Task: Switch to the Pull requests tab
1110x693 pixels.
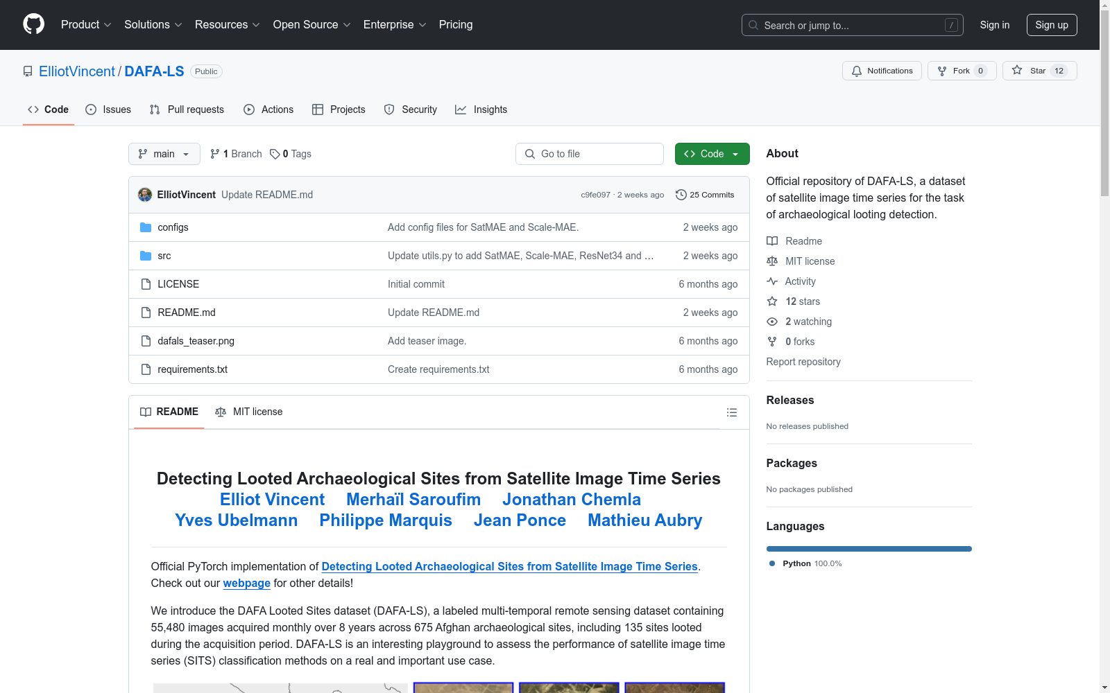Action: pyautogui.click(x=187, y=109)
